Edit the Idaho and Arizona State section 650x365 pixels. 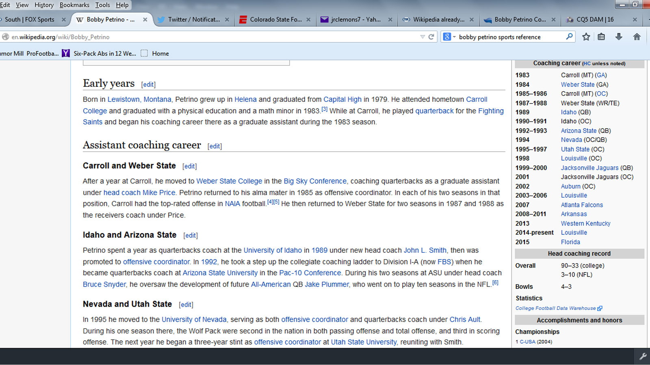click(x=191, y=235)
